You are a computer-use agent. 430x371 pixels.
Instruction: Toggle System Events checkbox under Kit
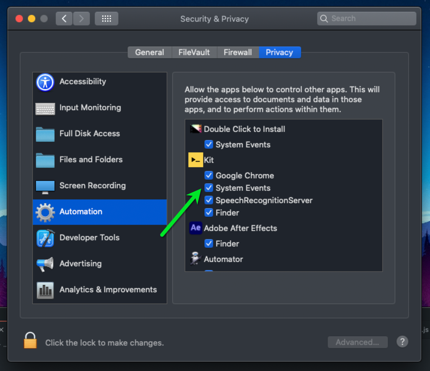click(x=209, y=188)
